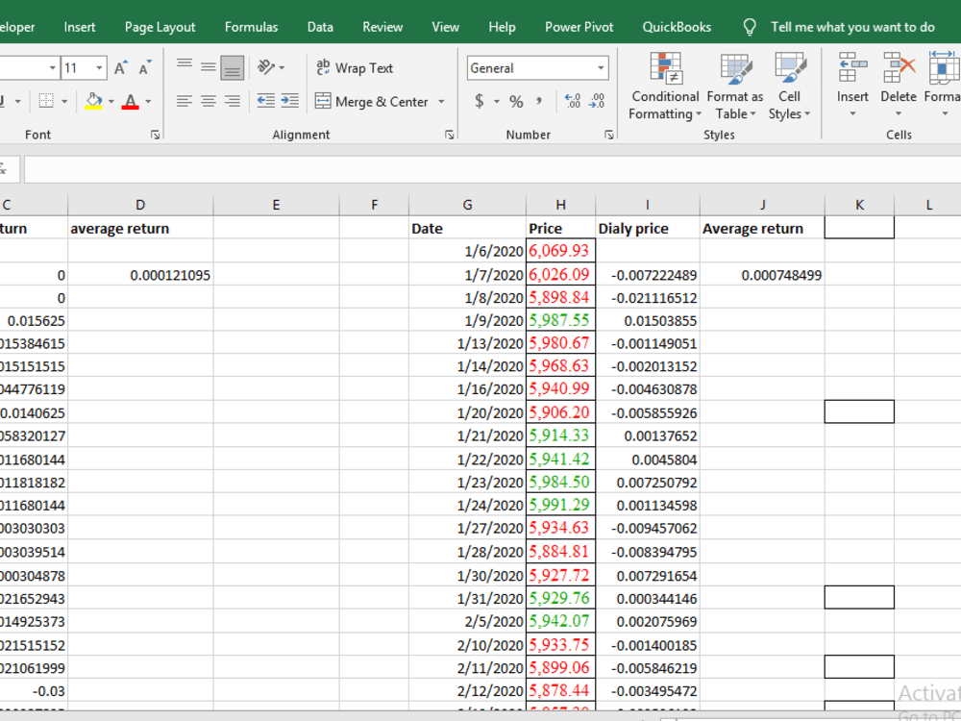This screenshot has height=721, width=961.
Task: Open accounting format dropdown arrow
Action: [x=497, y=101]
